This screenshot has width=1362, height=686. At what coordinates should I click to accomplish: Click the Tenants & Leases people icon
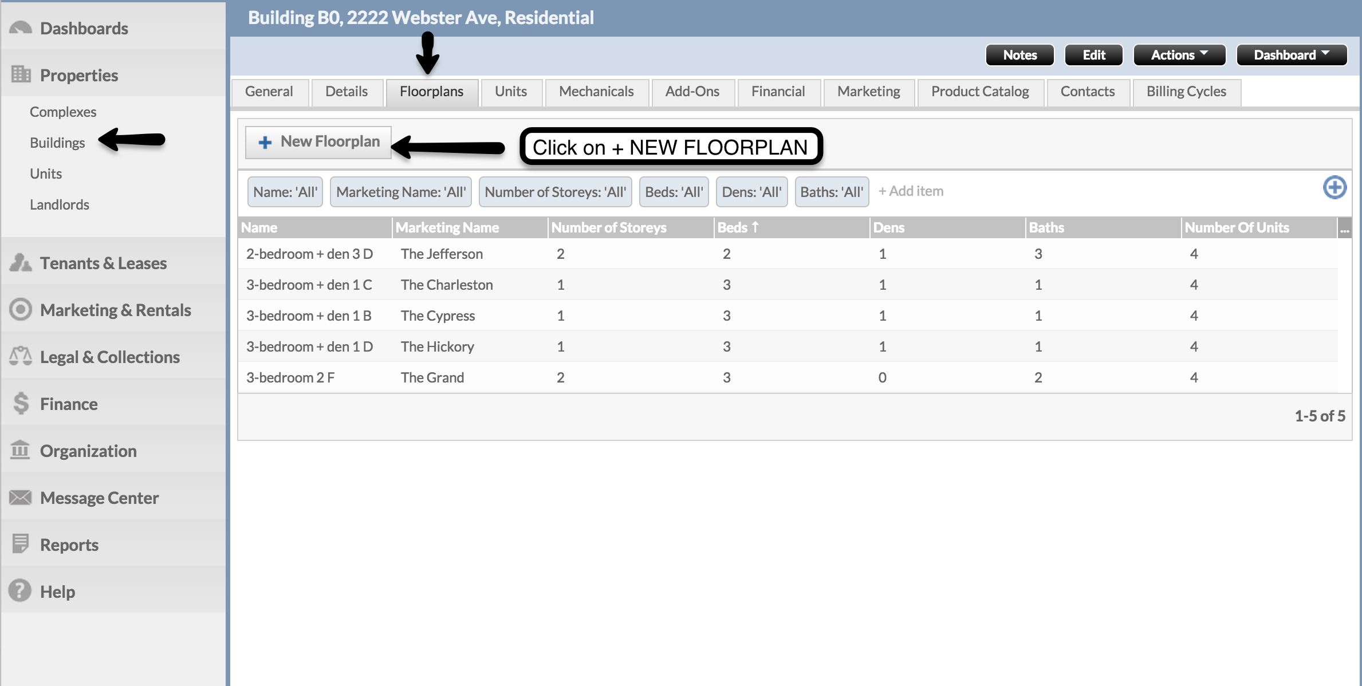pos(21,263)
